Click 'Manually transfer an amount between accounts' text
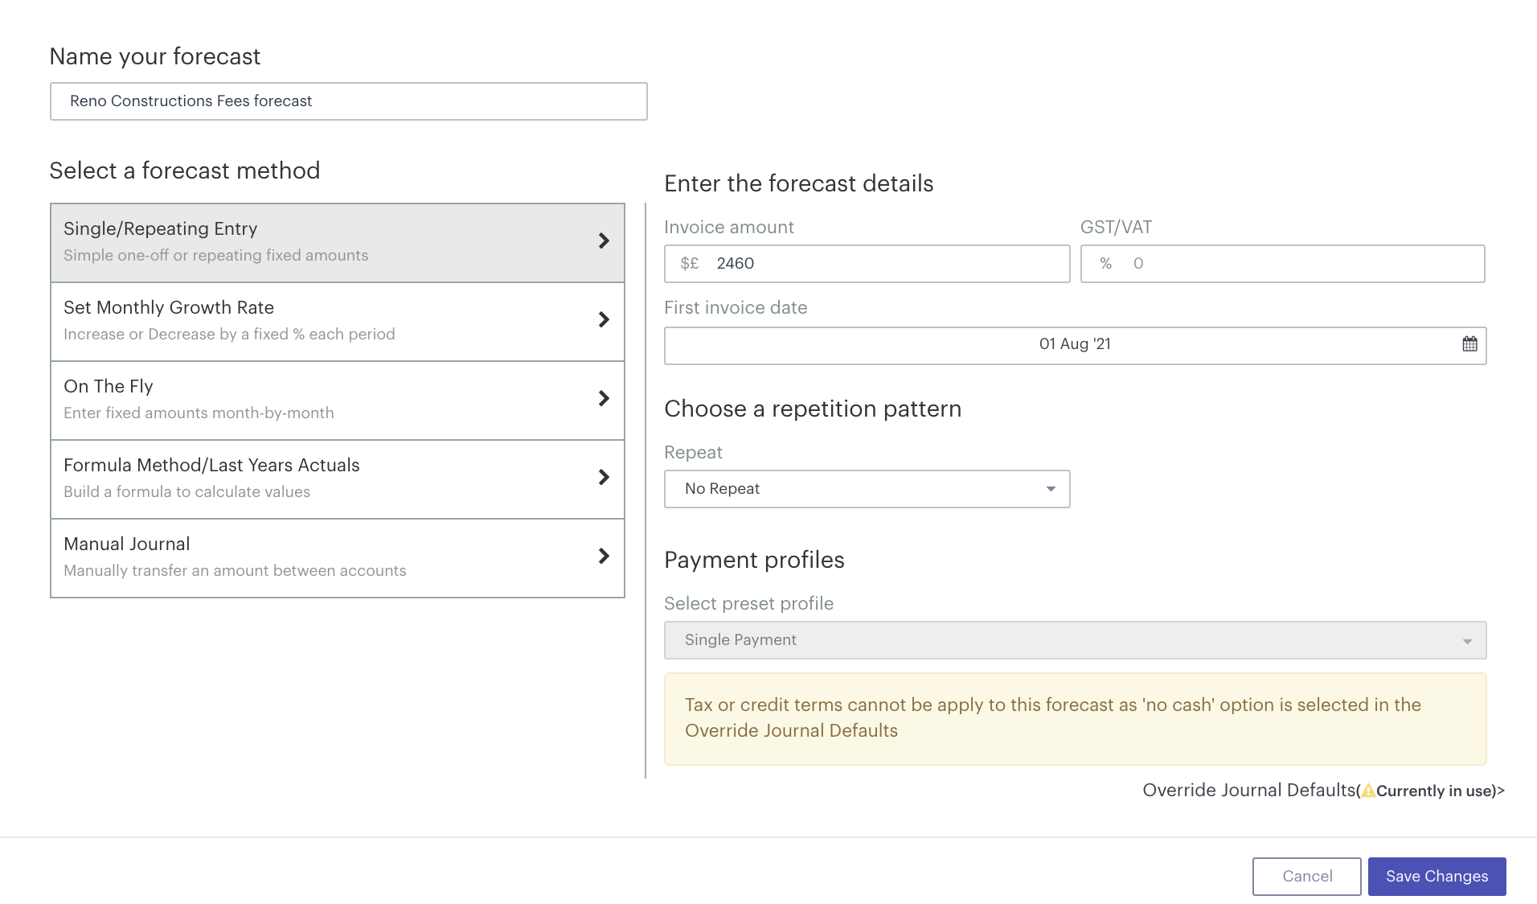The image size is (1537, 904). (235, 571)
